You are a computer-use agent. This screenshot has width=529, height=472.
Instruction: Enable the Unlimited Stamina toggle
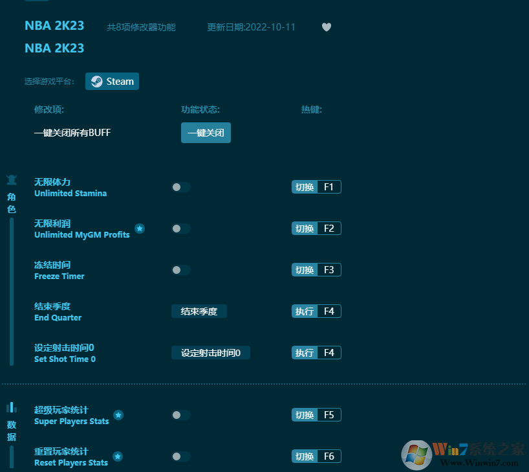(180, 187)
